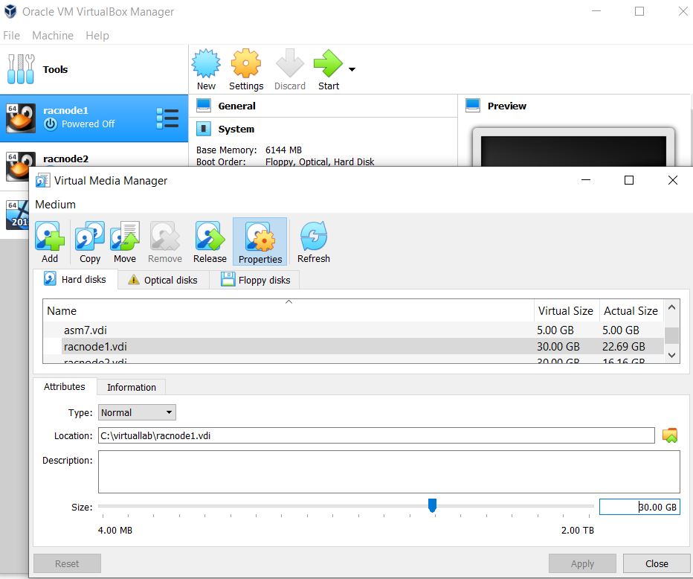Click the disk Size slider handle
The width and height of the screenshot is (693, 579).
click(x=432, y=506)
